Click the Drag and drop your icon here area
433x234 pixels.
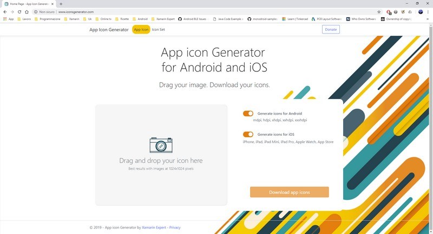tap(161, 155)
